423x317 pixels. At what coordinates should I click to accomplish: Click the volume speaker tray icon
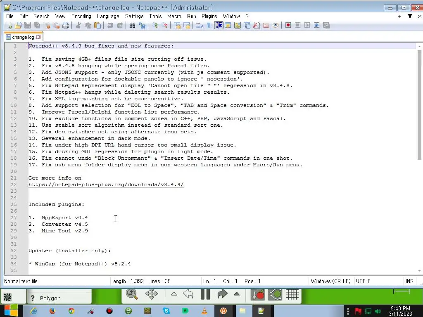pyautogui.click(x=378, y=311)
